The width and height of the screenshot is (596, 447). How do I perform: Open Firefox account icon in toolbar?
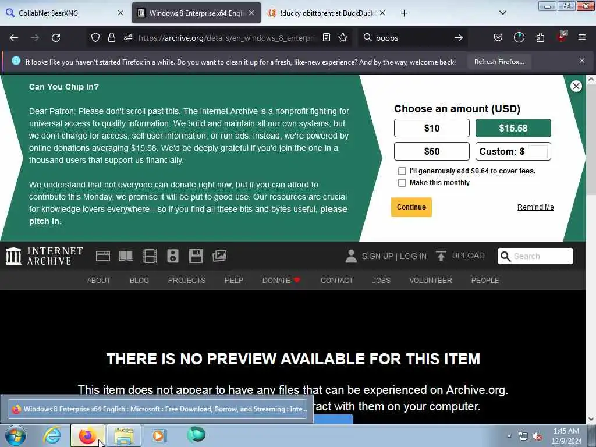point(519,37)
